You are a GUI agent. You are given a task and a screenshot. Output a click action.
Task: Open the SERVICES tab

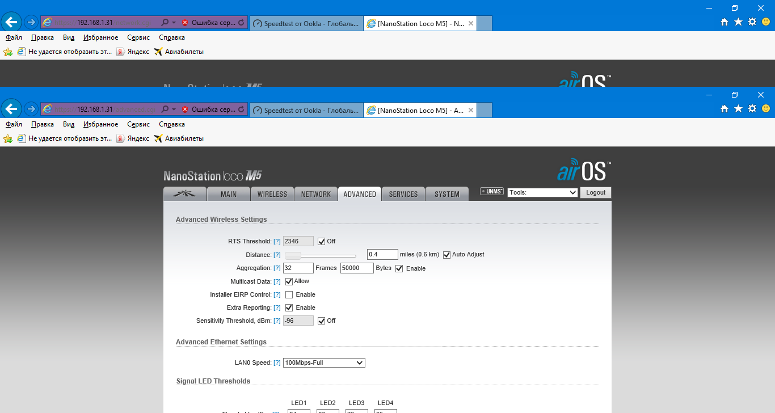tap(403, 194)
